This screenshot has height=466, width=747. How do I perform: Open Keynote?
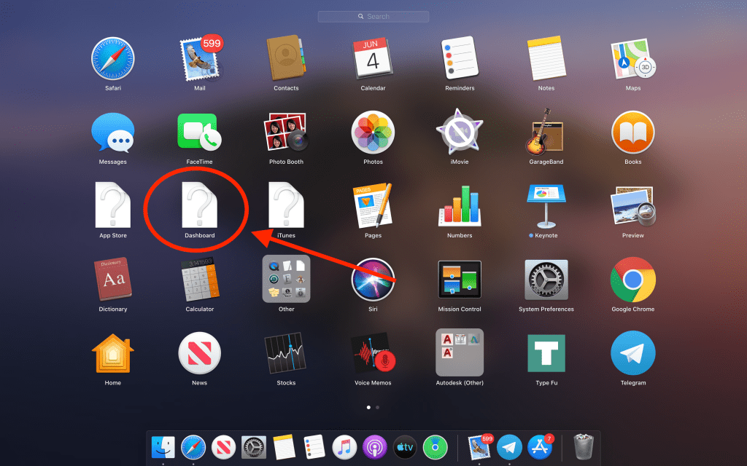coord(546,206)
